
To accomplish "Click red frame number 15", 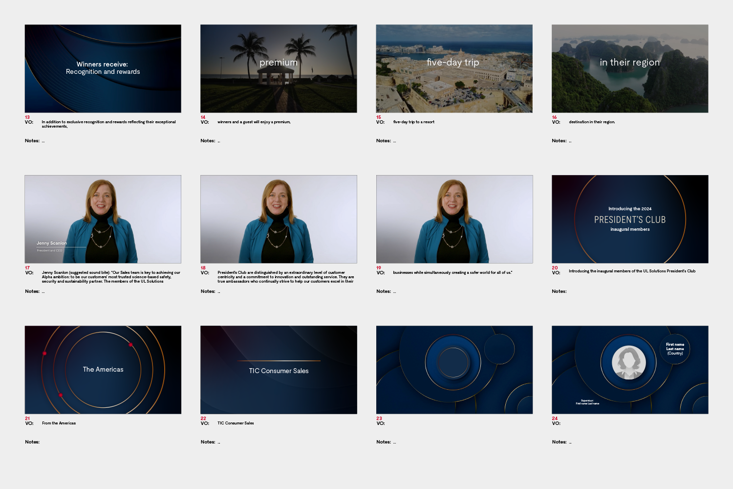I will click(378, 117).
